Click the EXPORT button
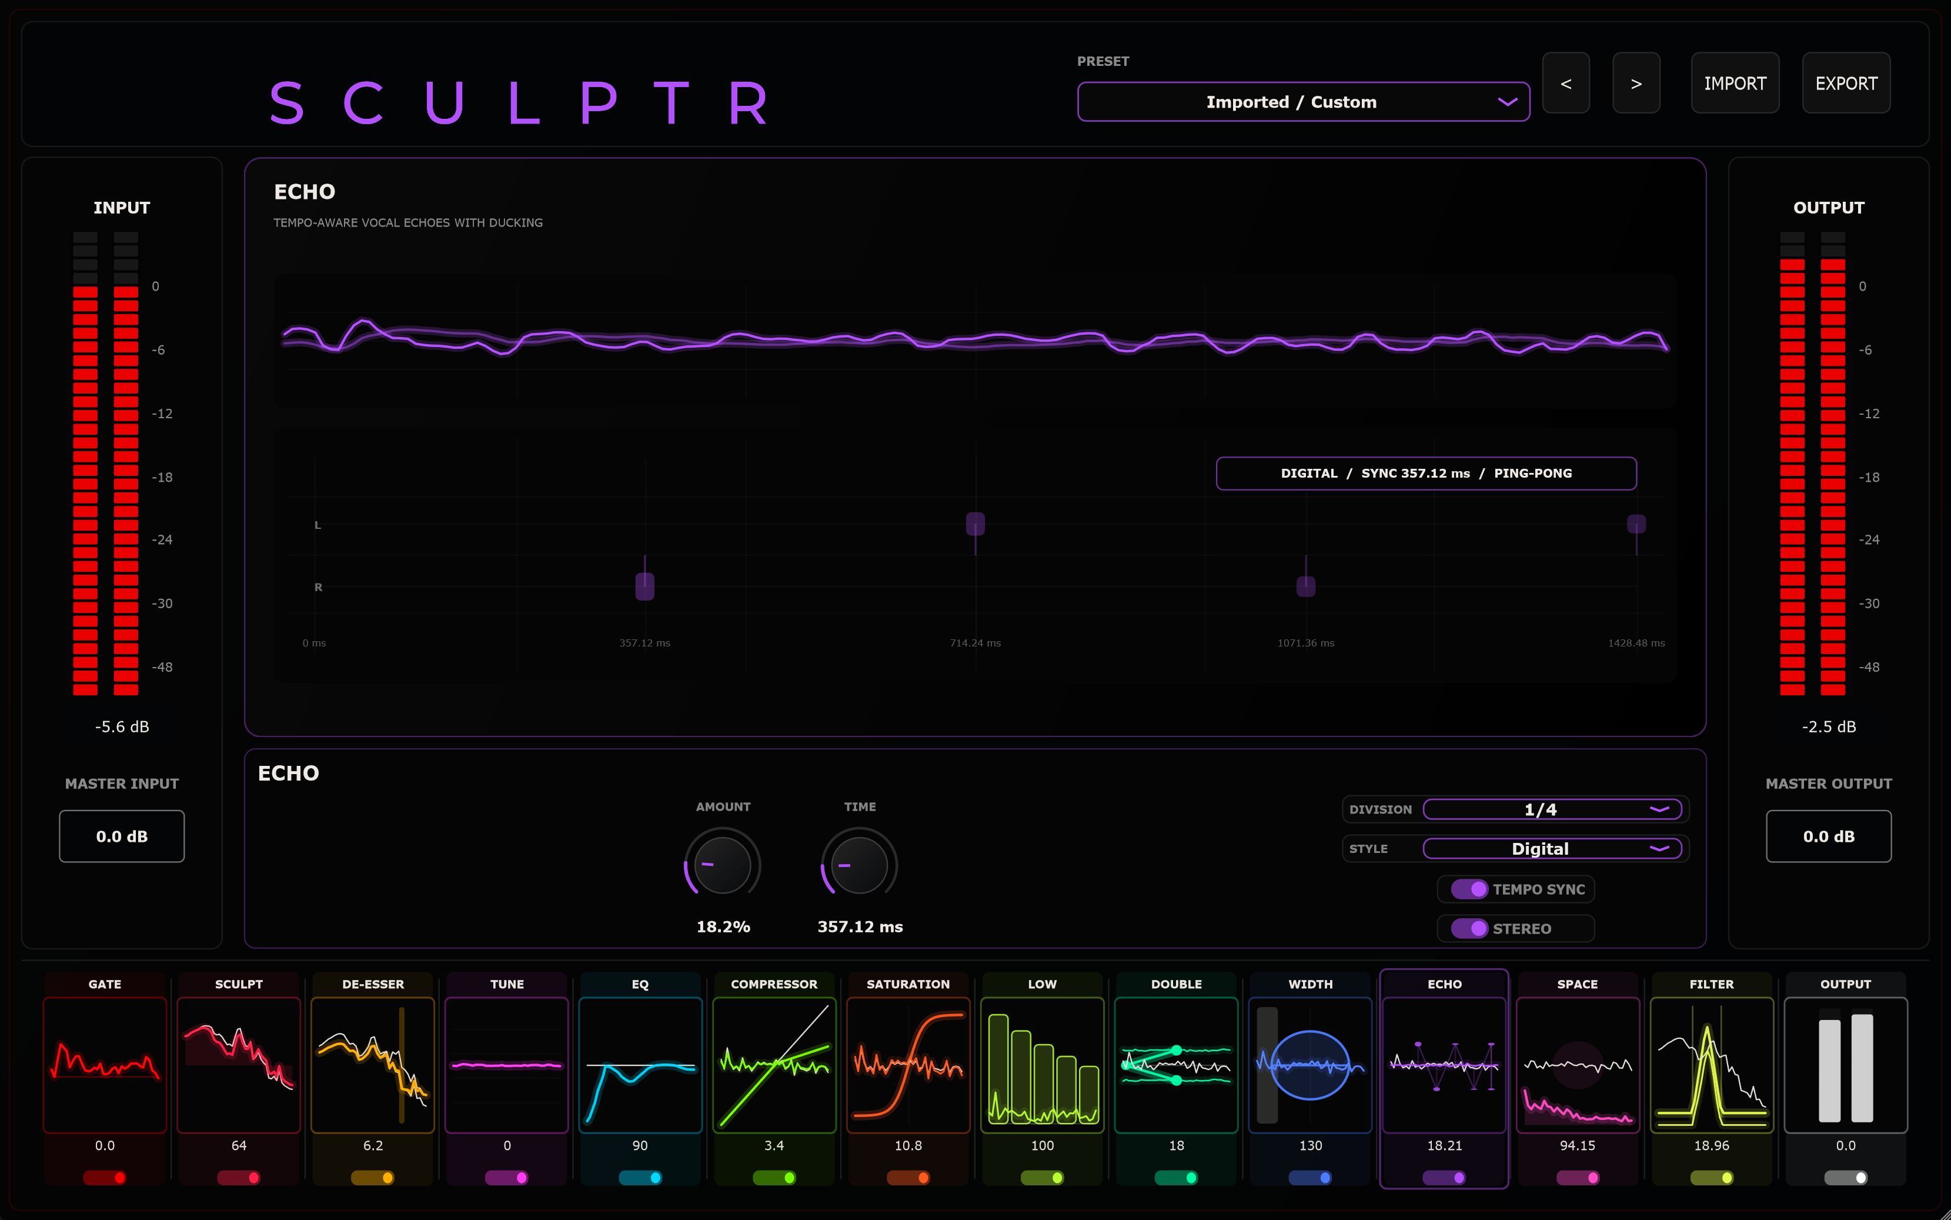1951x1220 pixels. 1846,83
